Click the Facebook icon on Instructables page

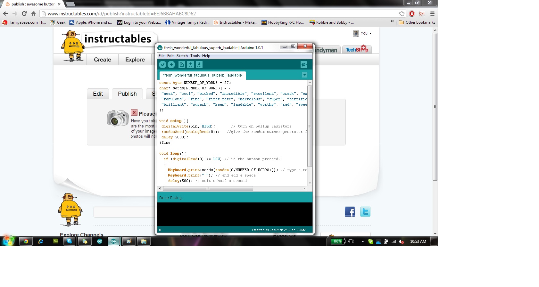(350, 212)
